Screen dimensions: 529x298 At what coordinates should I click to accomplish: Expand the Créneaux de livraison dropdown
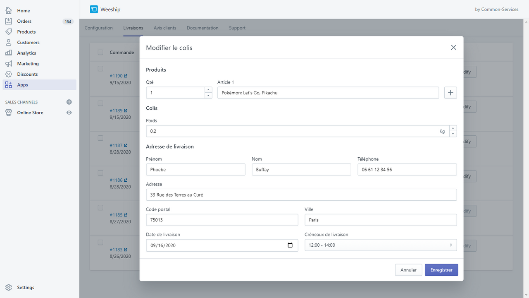tap(380, 245)
